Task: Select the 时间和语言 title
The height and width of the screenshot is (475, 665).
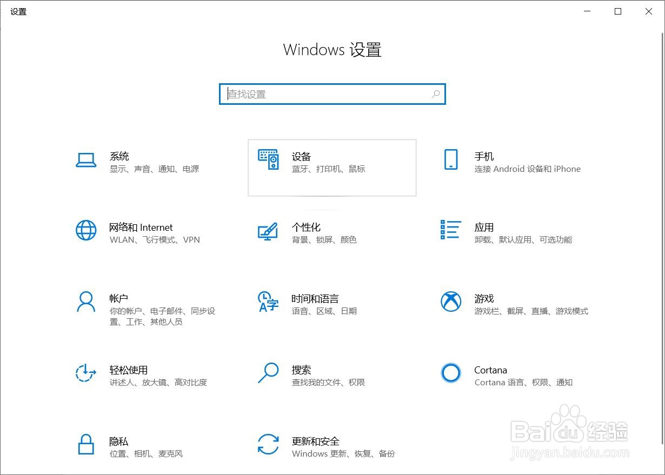Action: coord(315,298)
